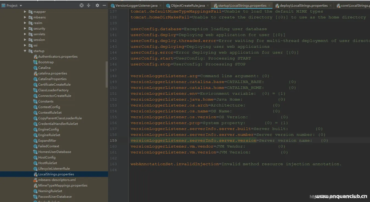Click the Project panel vertical scrollbar

[107, 74]
